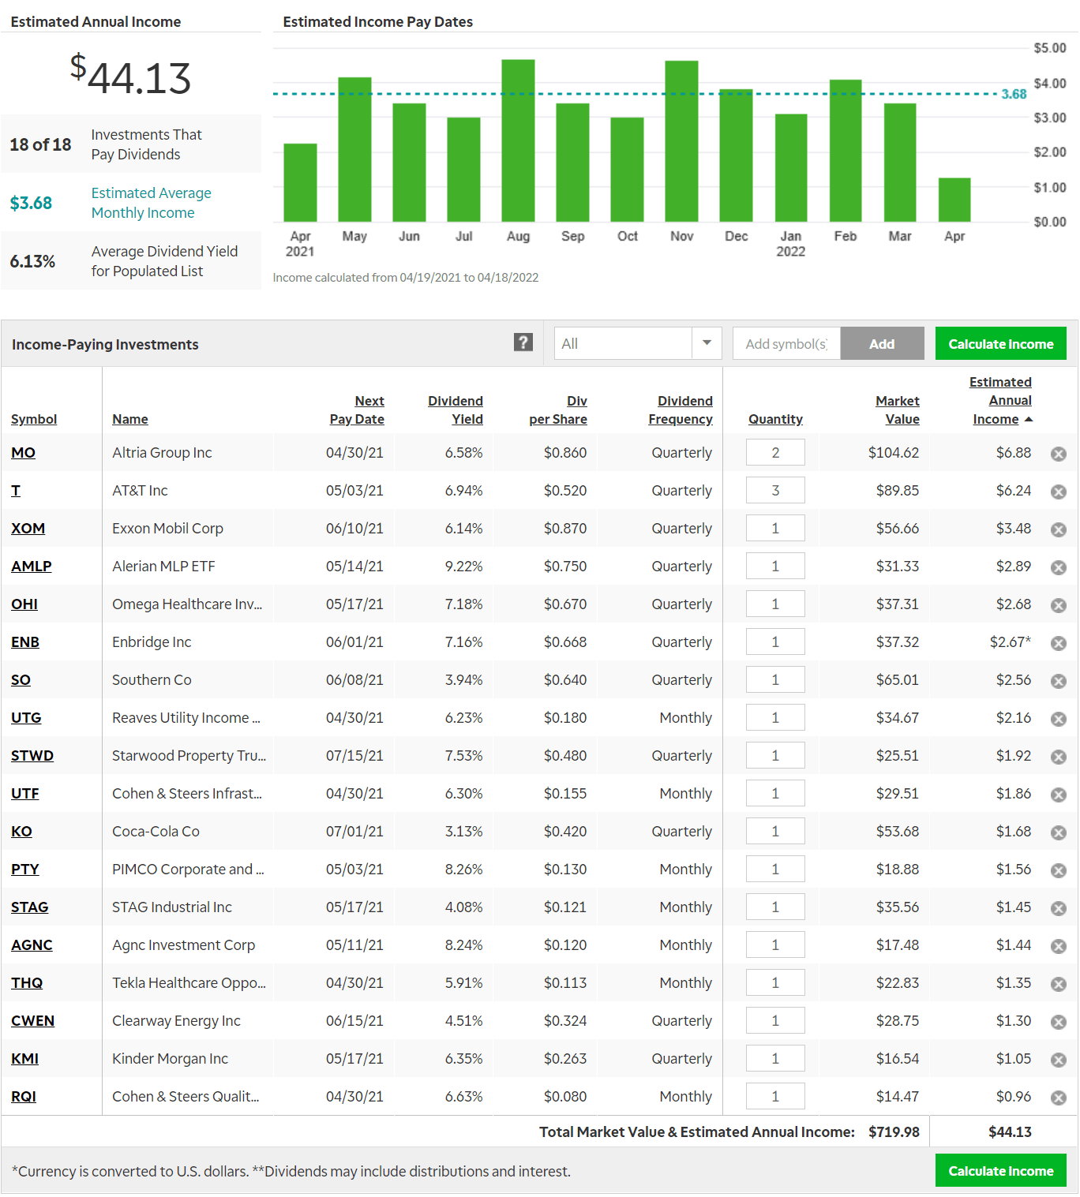The height and width of the screenshot is (1197, 1080).
Task: Click Estimated Average Monthly Income label
Action: [151, 203]
